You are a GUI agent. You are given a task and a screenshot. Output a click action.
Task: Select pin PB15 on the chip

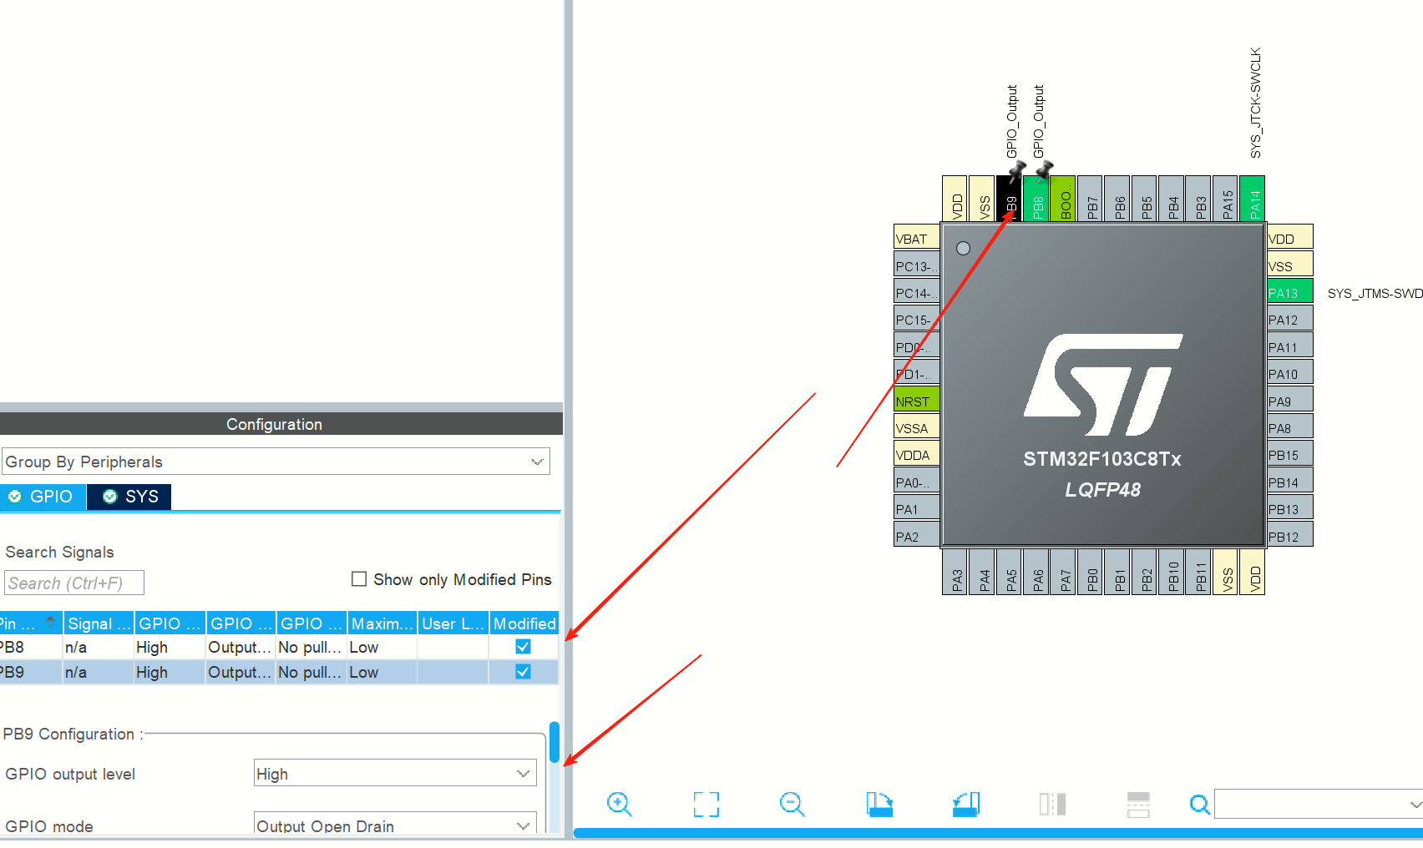1290,453
